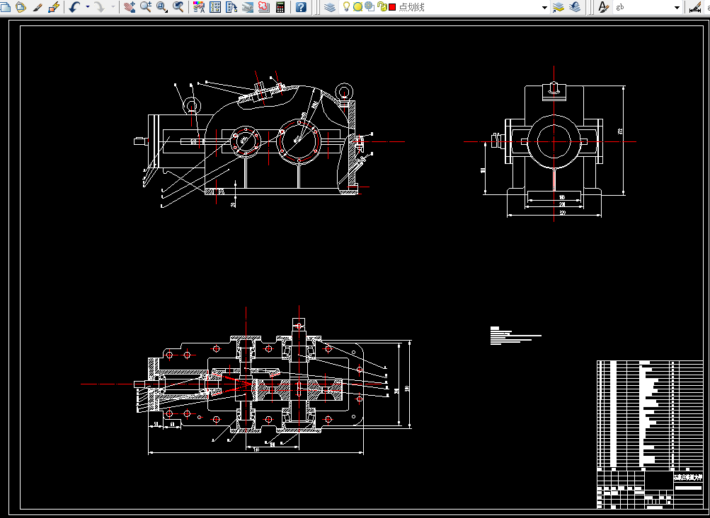Expand the gb text style dropdown

pyautogui.click(x=677, y=7)
